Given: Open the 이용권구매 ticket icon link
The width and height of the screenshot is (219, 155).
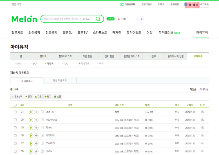Looking at the screenshot, I should click(x=122, y=4).
